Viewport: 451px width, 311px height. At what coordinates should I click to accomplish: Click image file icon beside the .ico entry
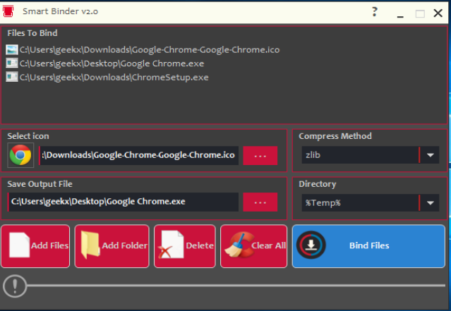(x=12, y=50)
